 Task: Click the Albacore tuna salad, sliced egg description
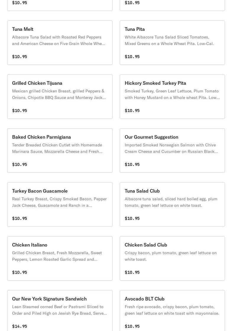[171, 202]
